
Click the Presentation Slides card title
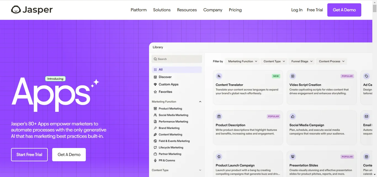pos(304,165)
